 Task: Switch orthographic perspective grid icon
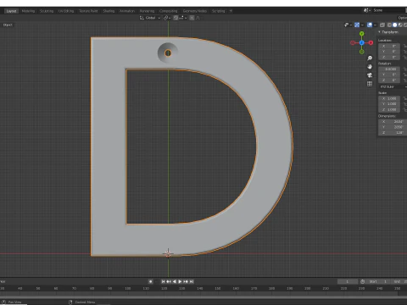pos(370,84)
